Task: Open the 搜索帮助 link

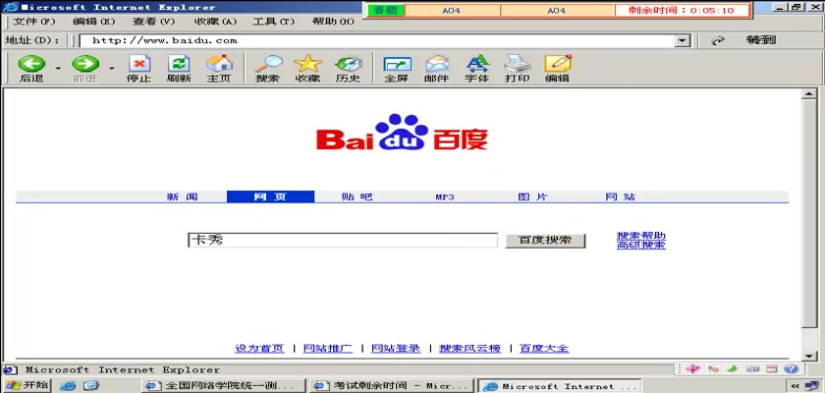Action: click(641, 236)
